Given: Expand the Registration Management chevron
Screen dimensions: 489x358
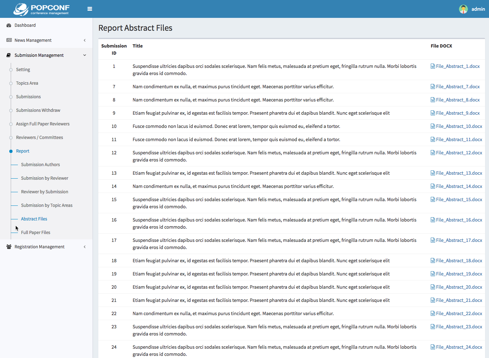Looking at the screenshot, I should (85, 247).
